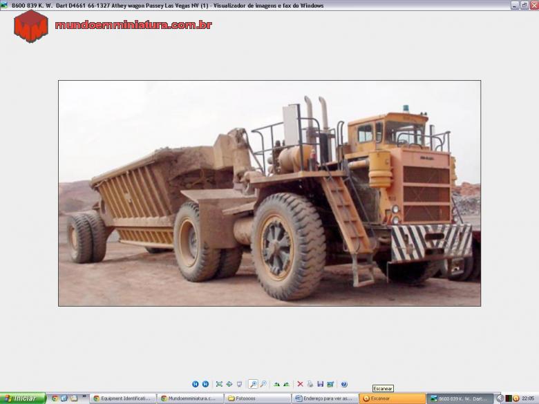Go to the previous image
Screen dimensions: 539x404
click(196, 384)
